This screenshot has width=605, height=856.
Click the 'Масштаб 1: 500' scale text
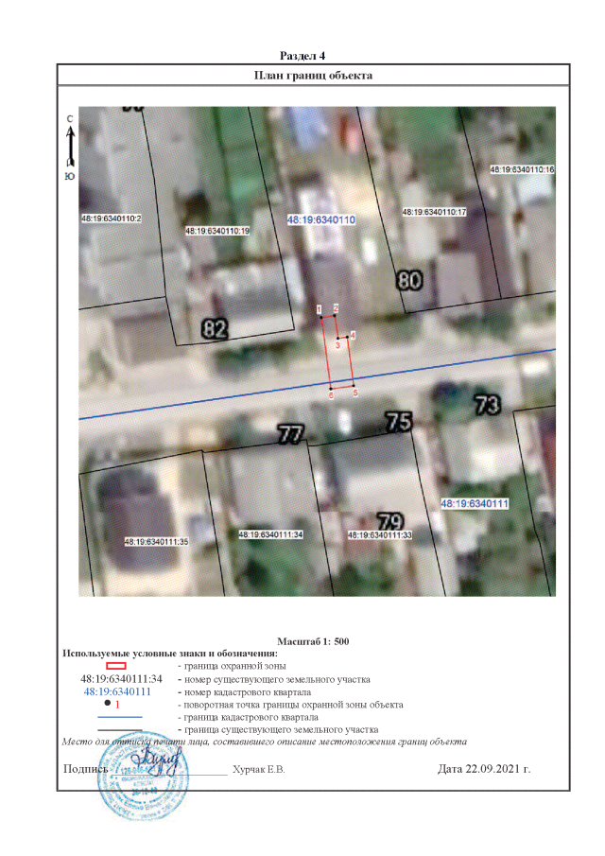click(x=313, y=641)
